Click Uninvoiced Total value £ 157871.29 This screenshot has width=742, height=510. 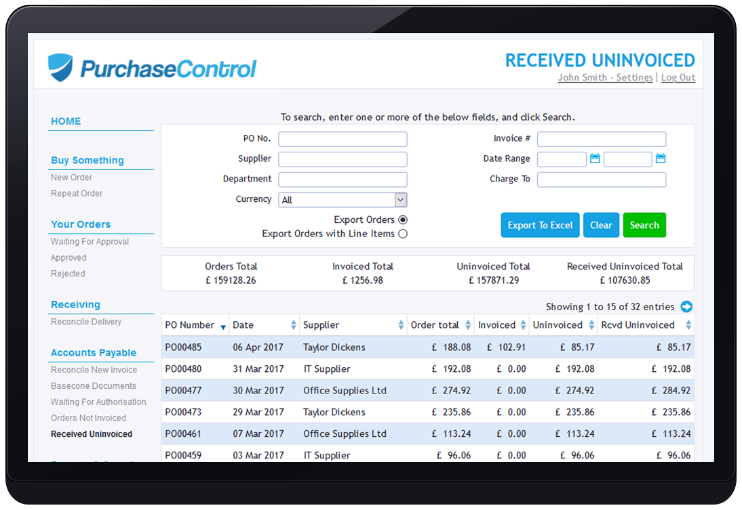[494, 281]
